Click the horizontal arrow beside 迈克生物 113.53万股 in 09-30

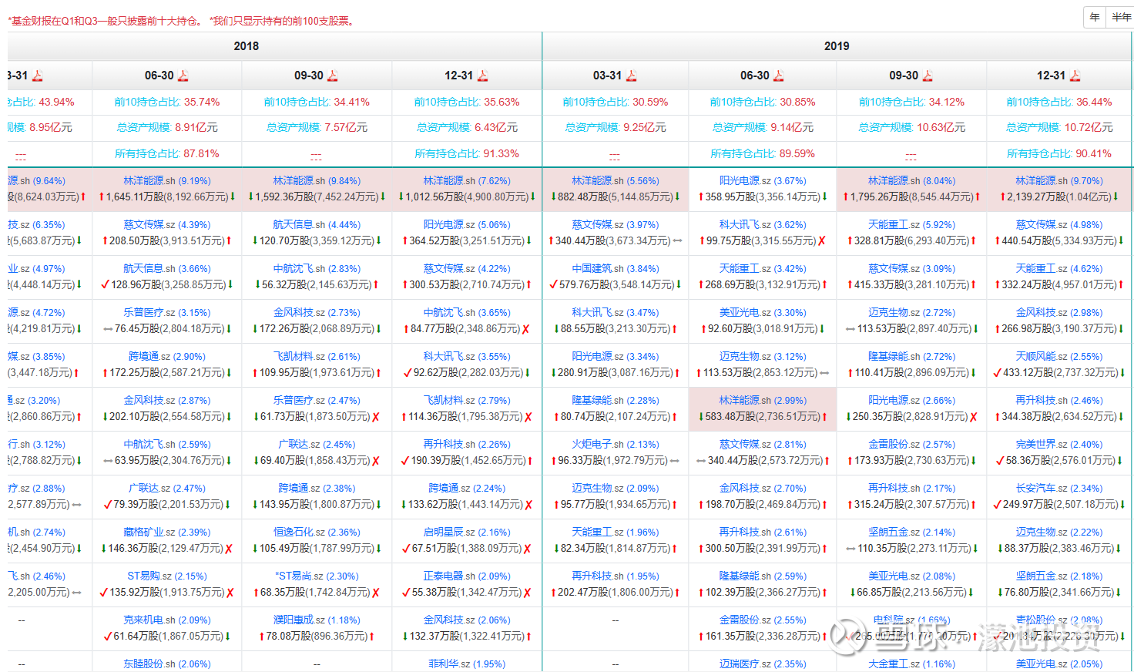[850, 329]
